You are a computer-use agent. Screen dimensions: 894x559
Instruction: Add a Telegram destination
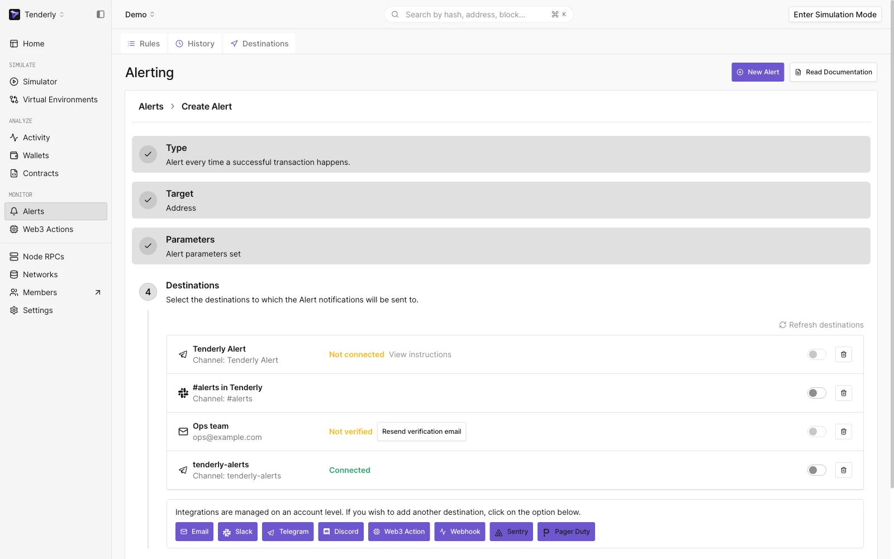coord(288,532)
